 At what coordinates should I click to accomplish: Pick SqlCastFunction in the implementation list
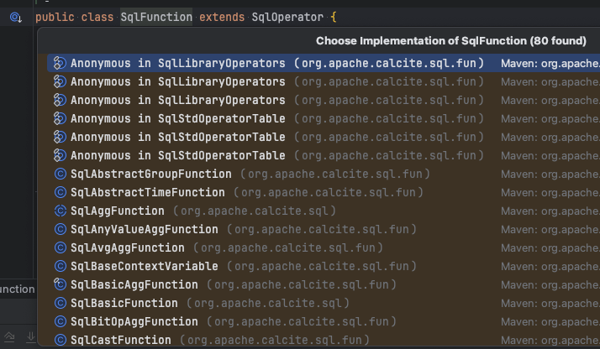pyautogui.click(x=120, y=340)
